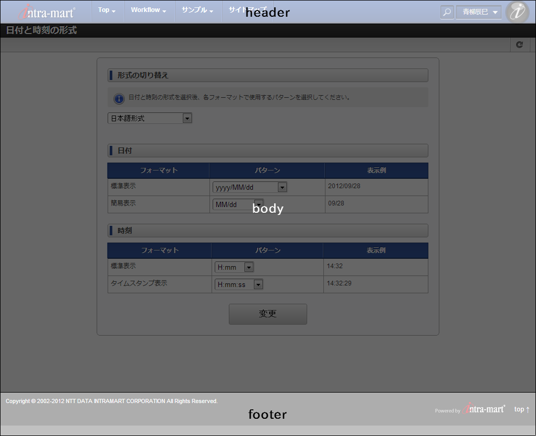Click the 14:32 display example value
Screen dimensions: 536x436
[335, 266]
